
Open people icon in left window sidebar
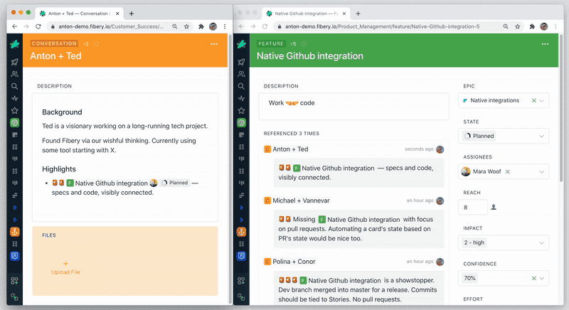(14, 74)
